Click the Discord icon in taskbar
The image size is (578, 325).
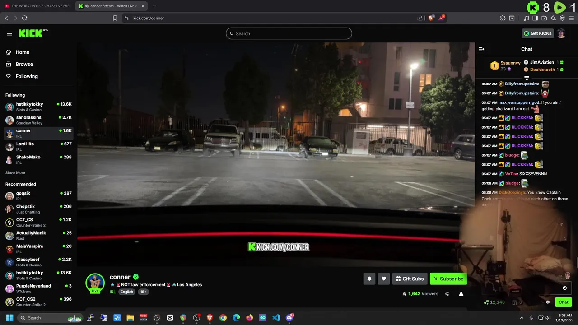click(x=289, y=318)
